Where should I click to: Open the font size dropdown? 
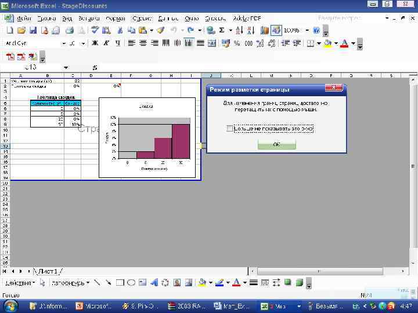[83, 43]
